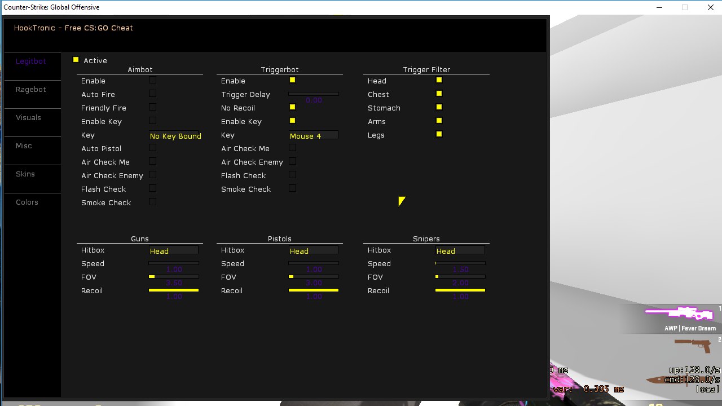Viewport: 722px width, 406px height.
Task: Click the Pistols Recoil slider
Action: (314, 290)
